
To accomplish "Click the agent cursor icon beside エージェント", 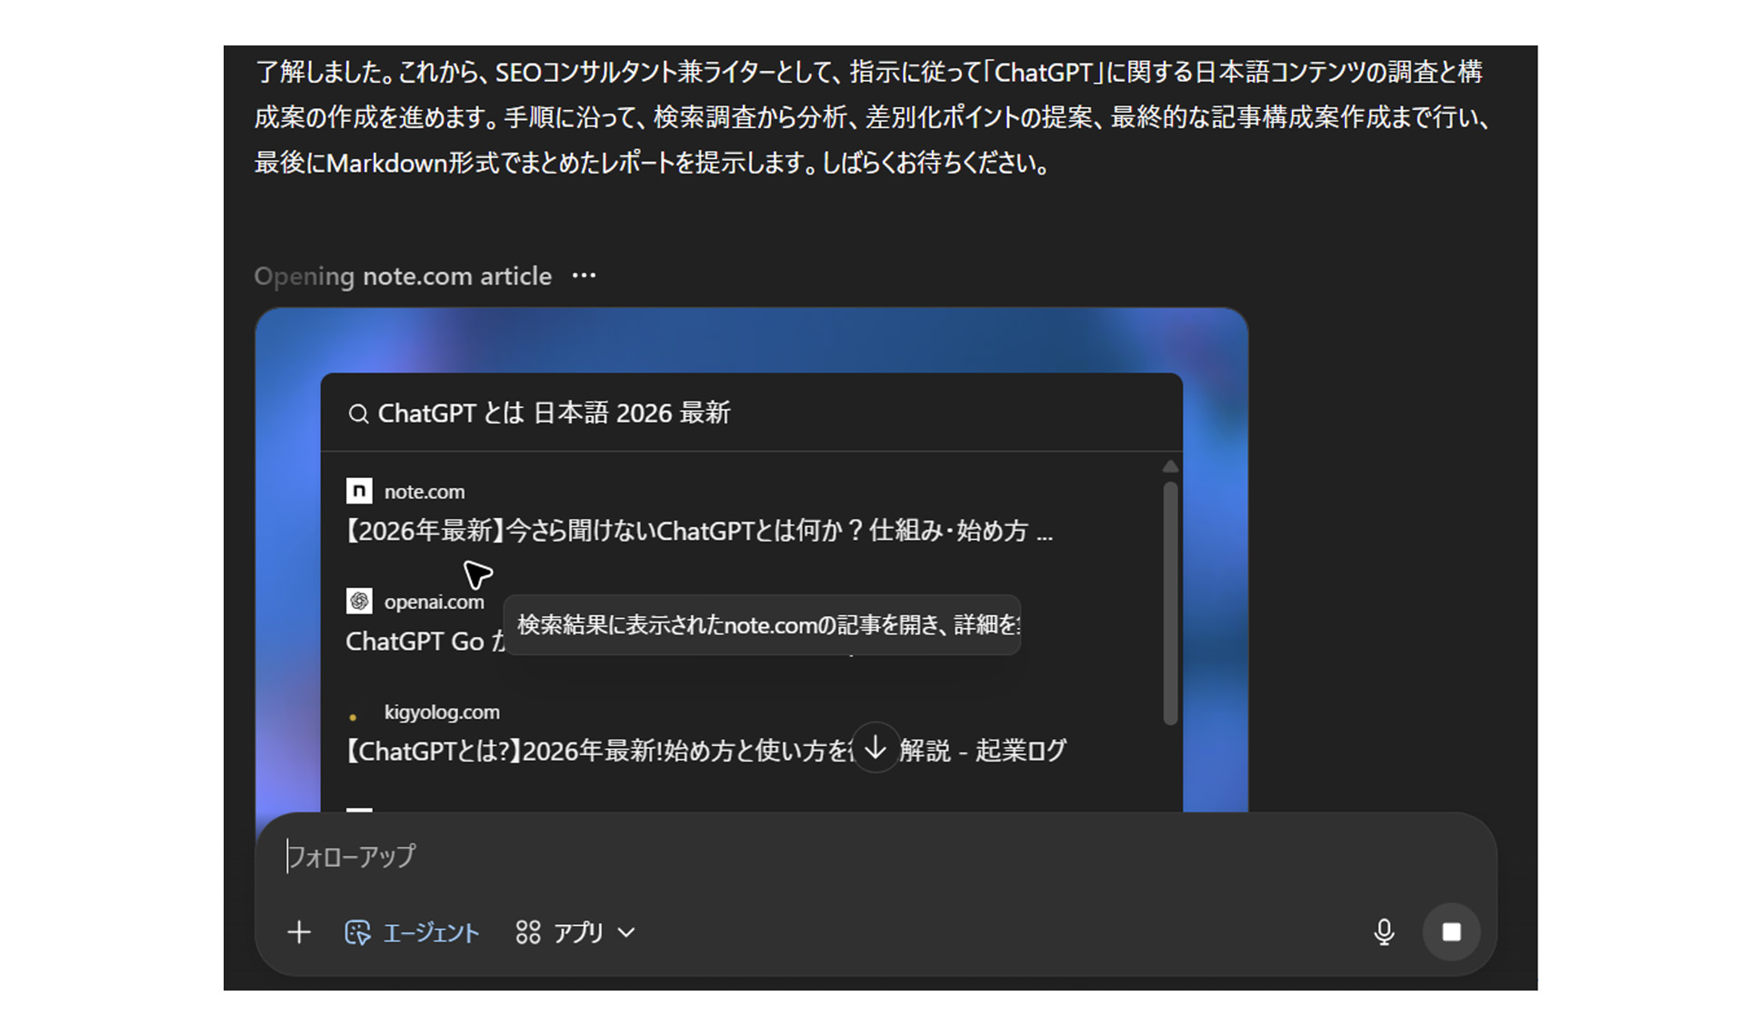I will pyautogui.click(x=358, y=931).
